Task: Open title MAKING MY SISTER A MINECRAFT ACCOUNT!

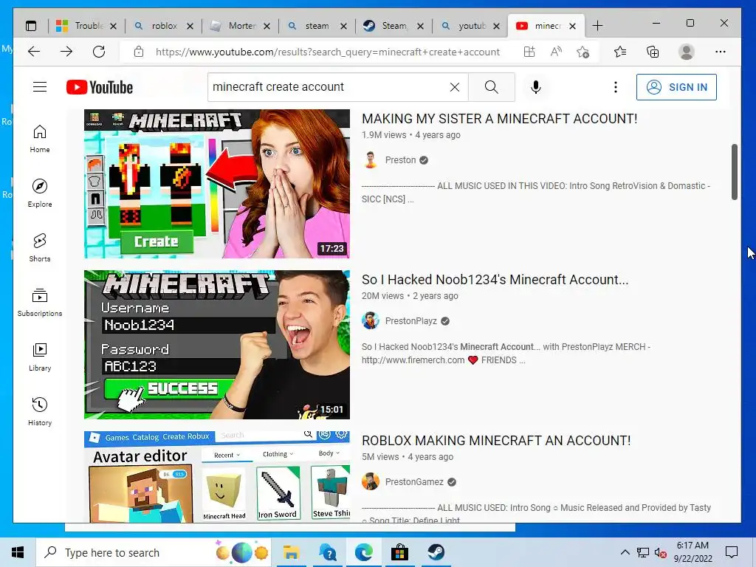Action: [500, 119]
